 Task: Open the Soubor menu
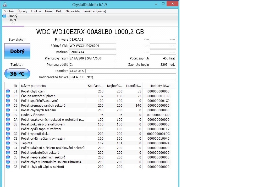9,11
